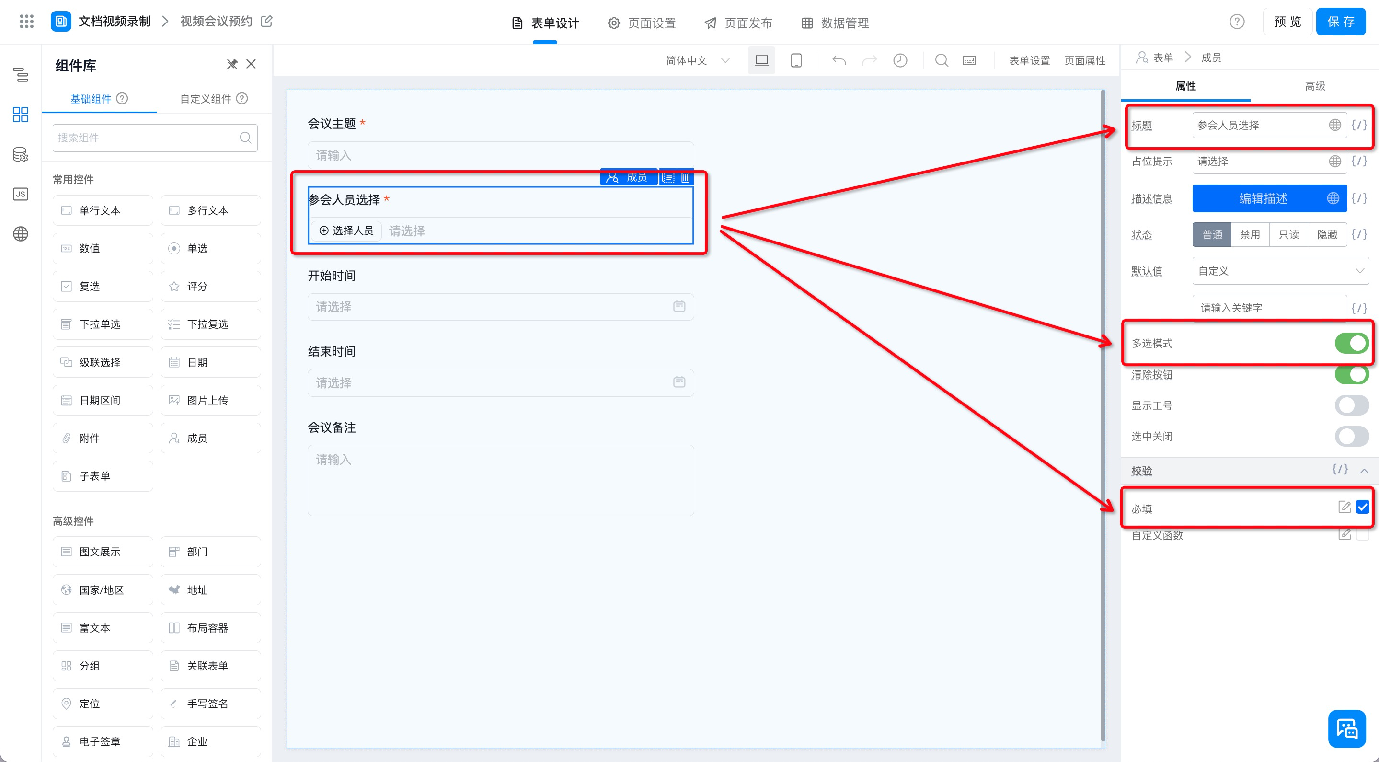The height and width of the screenshot is (762, 1379).
Task: Open the app grid launcher icon
Action: 26,22
